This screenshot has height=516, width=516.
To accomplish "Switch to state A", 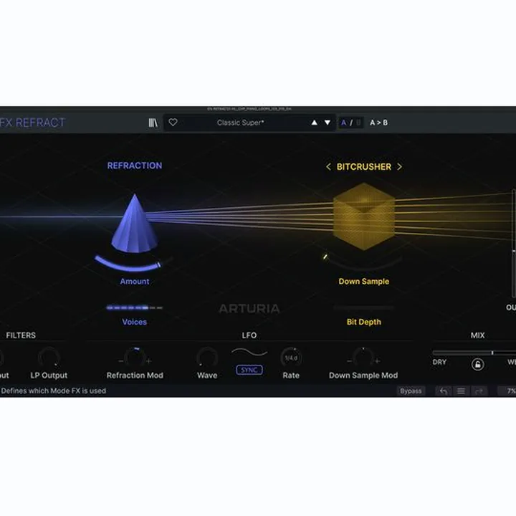I will click(x=343, y=123).
